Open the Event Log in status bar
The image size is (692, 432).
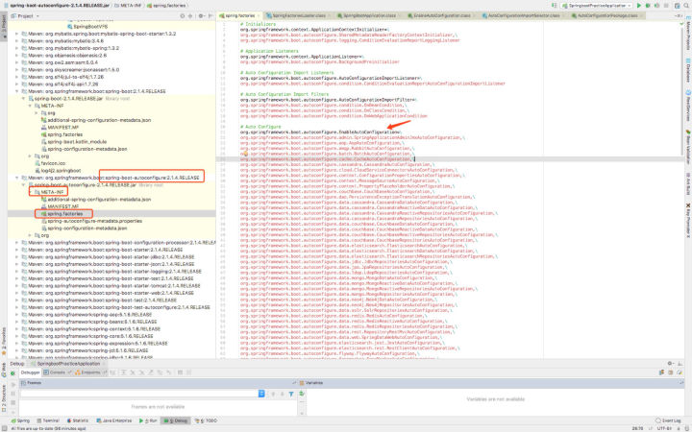[671, 420]
